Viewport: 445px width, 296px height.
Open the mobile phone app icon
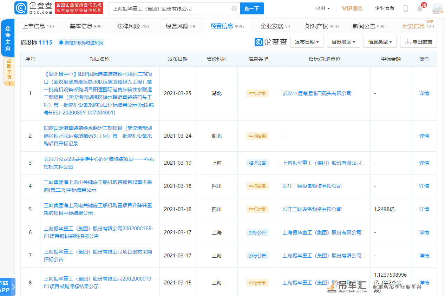click(x=406, y=8)
